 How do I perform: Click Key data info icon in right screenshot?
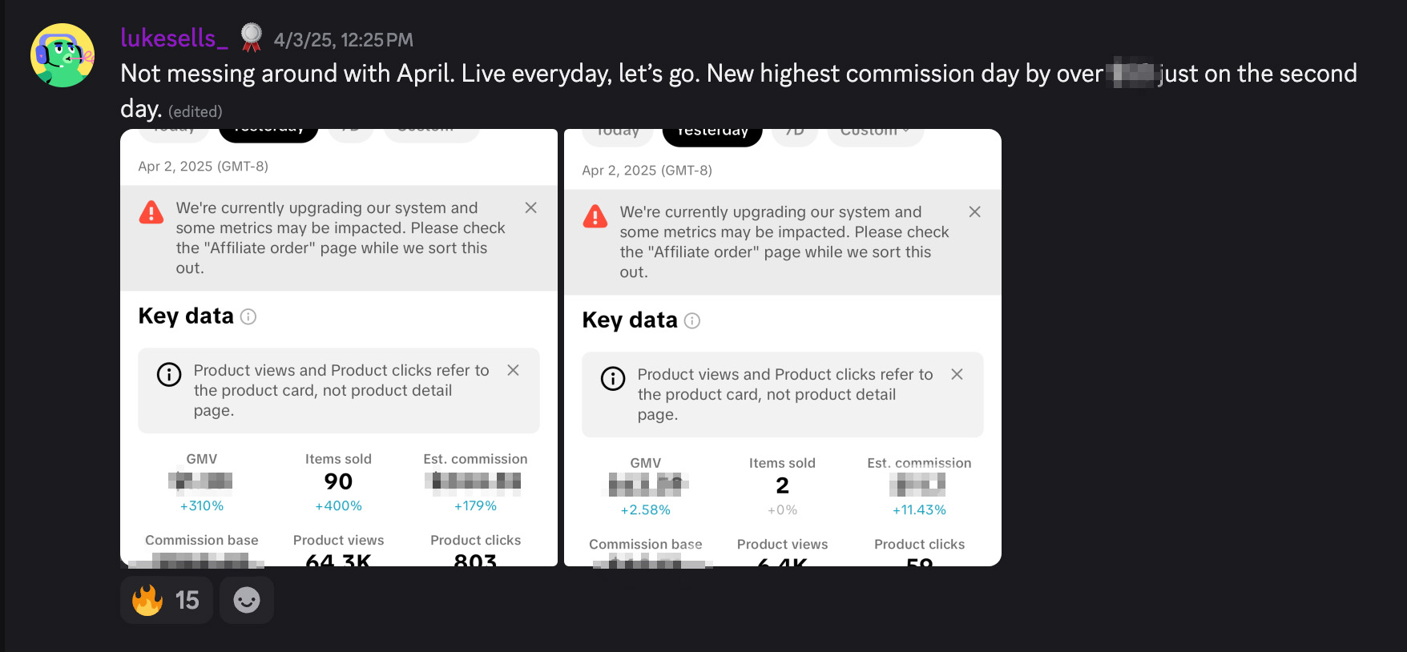(x=692, y=321)
